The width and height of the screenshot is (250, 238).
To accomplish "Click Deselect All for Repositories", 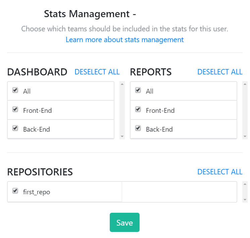I will (x=220, y=172).
